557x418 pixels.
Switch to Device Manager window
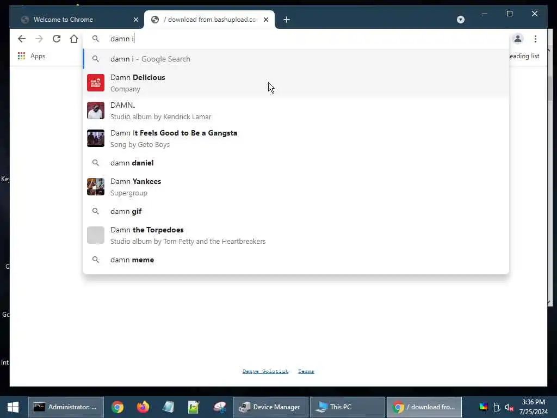pos(271,407)
